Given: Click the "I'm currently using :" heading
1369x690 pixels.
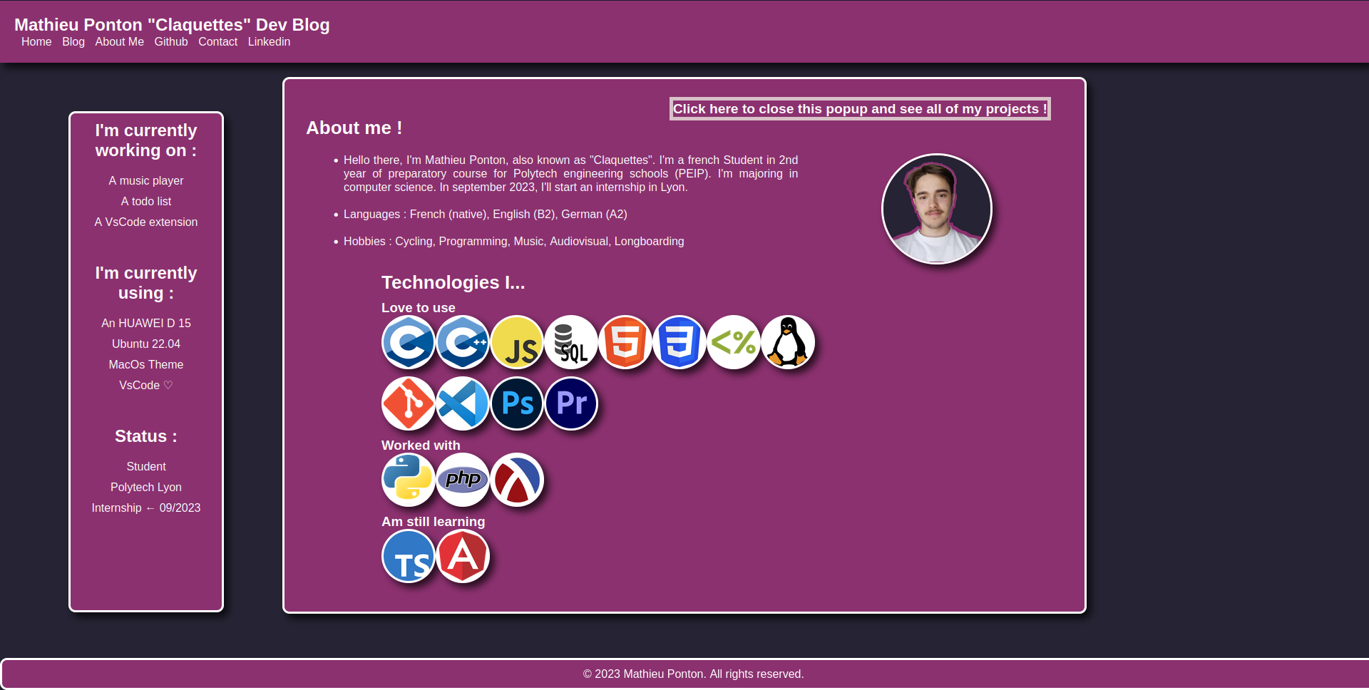Looking at the screenshot, I should (x=146, y=283).
